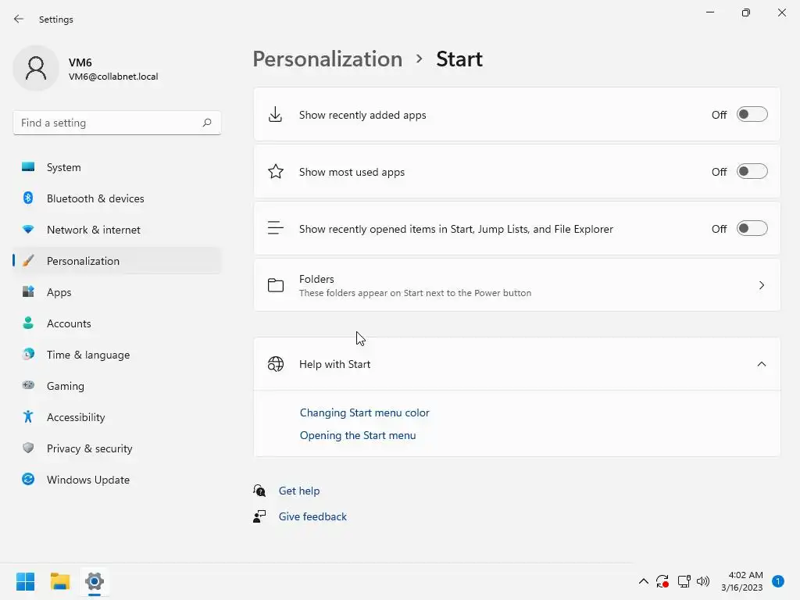
Task: Go back to Personalization breadcrumb
Action: click(327, 59)
